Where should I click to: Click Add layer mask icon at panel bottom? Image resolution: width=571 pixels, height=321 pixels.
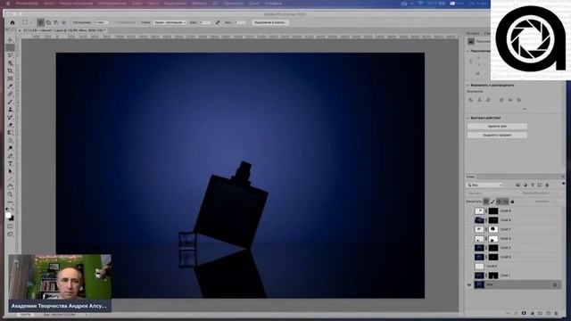pos(524,313)
